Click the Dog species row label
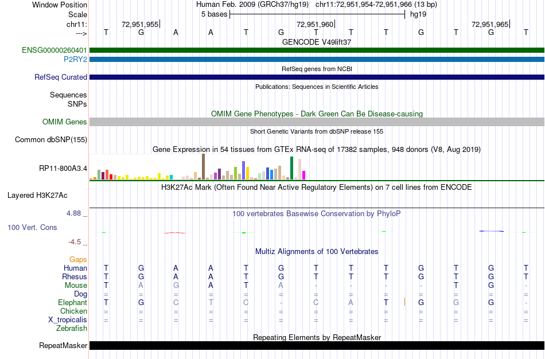Image resolution: width=545 pixels, height=359 pixels. tap(80, 294)
